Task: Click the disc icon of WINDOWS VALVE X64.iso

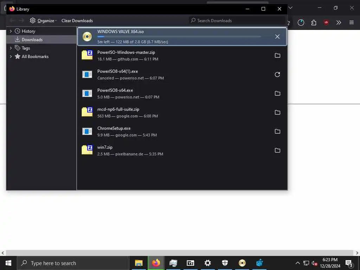Action: [87, 37]
